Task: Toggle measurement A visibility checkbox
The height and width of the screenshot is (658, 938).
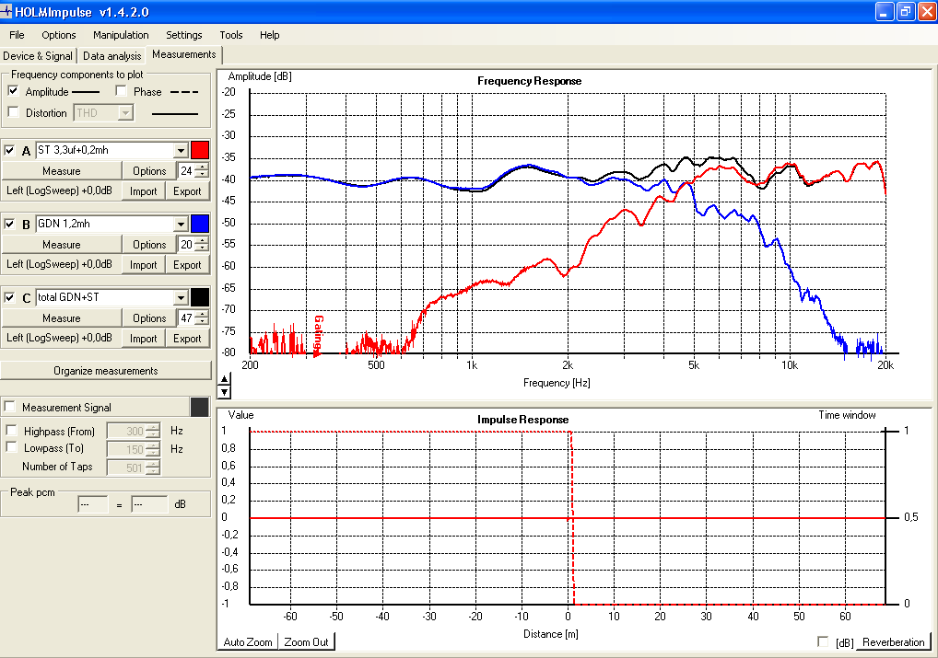Action: (9, 150)
